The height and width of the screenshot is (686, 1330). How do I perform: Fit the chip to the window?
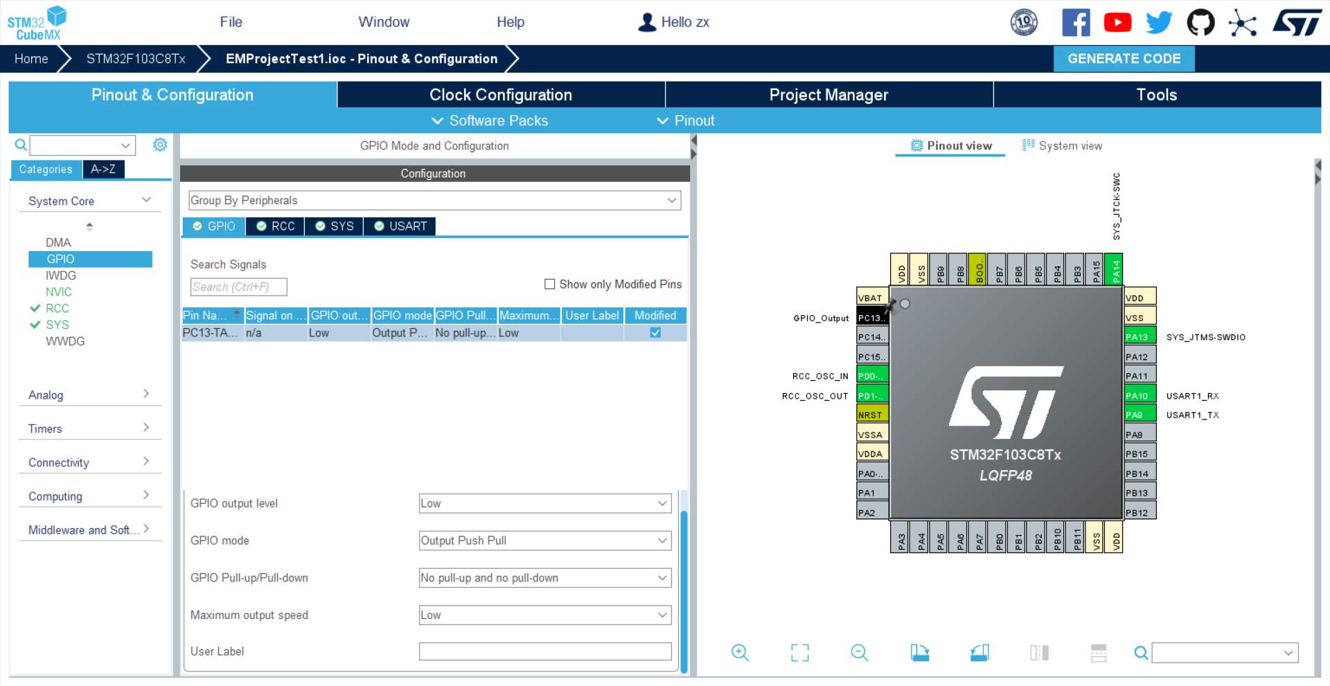(800, 652)
